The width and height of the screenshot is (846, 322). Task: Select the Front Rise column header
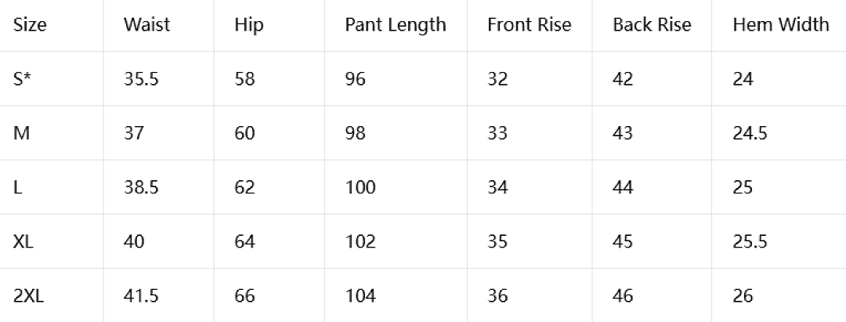[x=530, y=24]
